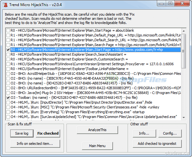Viewport: 192px width, 157px height.
Task: Check the R1 Default_Page_URL entry checkbox
Action: tap(8, 35)
